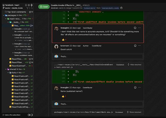
Task: Collapse the packages folder chevron
Action: (x=3, y=15)
